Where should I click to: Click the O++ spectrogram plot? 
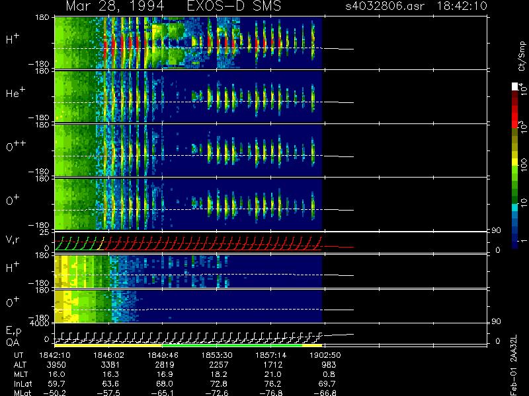[x=188, y=150]
